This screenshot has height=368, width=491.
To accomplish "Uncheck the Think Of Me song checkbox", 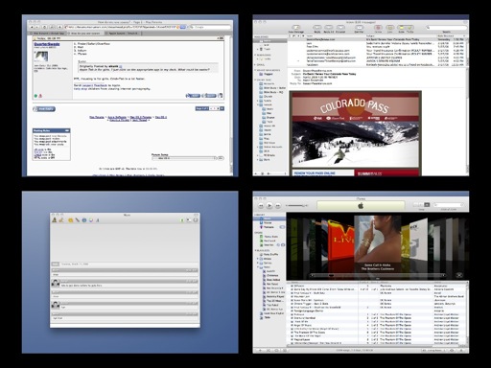I will 292,322.
